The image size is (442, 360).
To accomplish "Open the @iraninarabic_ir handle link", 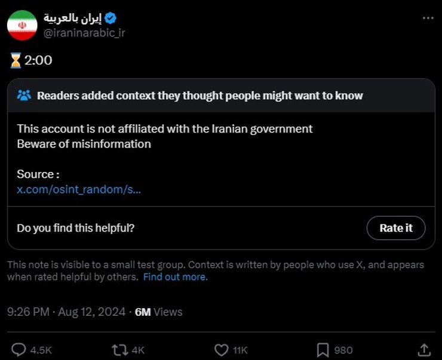I will click(84, 33).
